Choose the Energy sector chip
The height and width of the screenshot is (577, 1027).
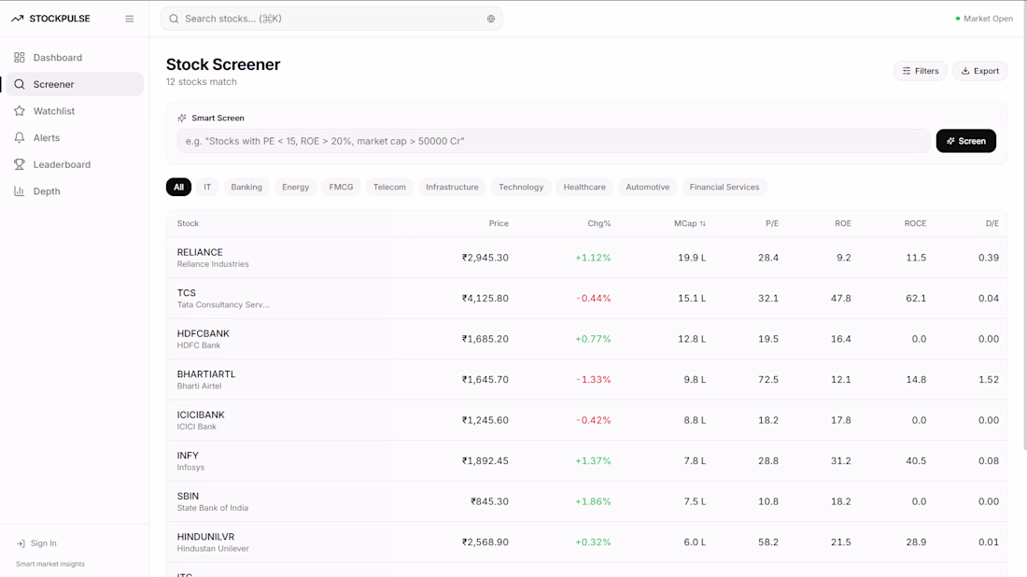[295, 188]
